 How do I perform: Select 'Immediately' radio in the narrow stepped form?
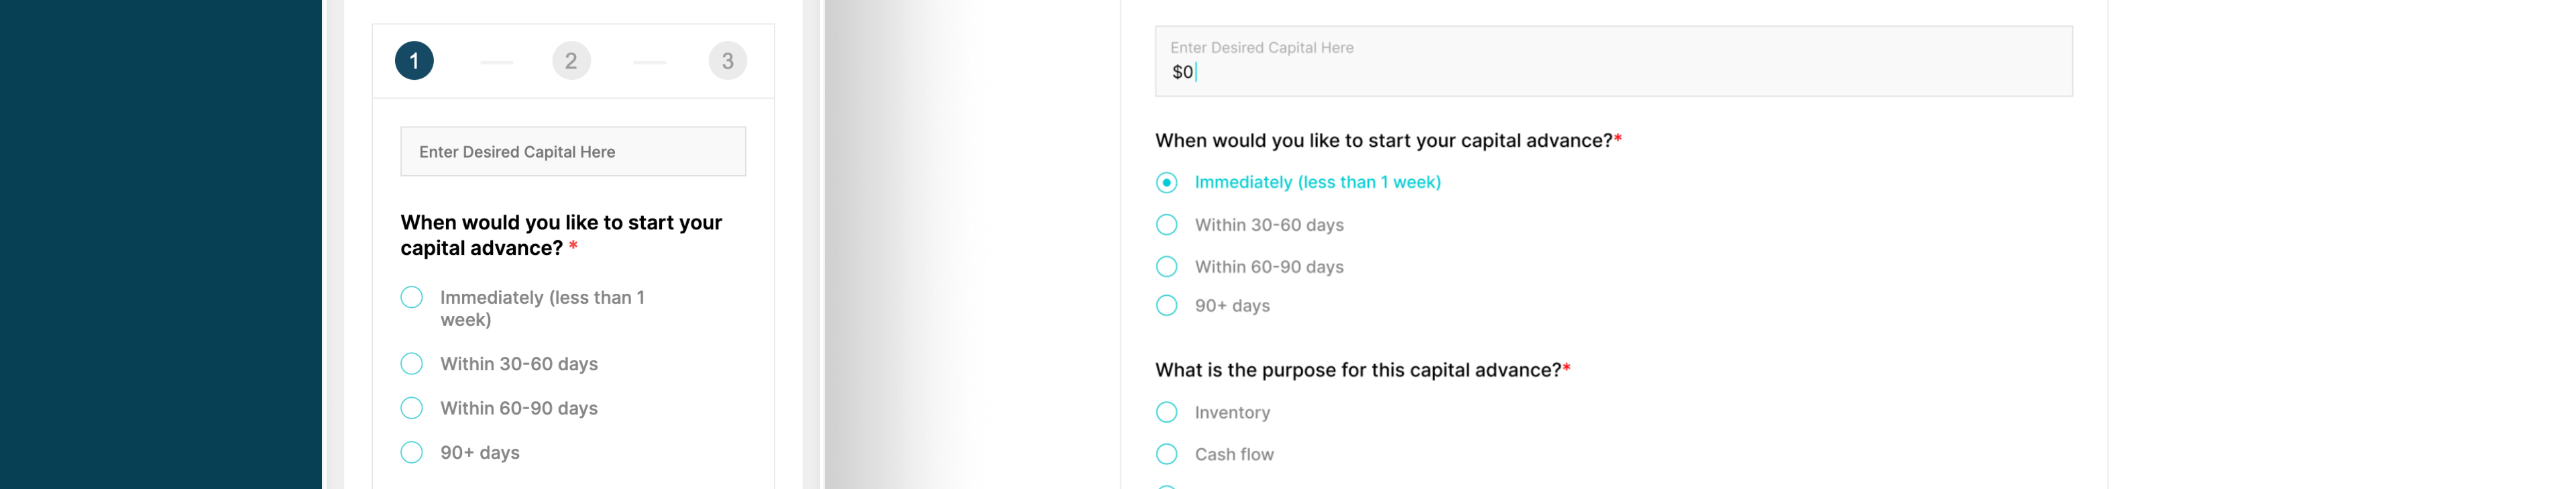click(x=412, y=298)
